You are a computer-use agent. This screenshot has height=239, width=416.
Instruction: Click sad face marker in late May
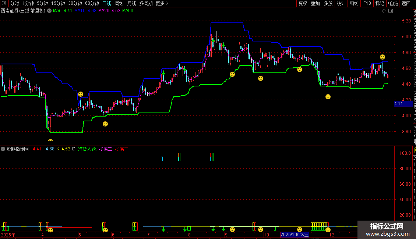[105, 124]
